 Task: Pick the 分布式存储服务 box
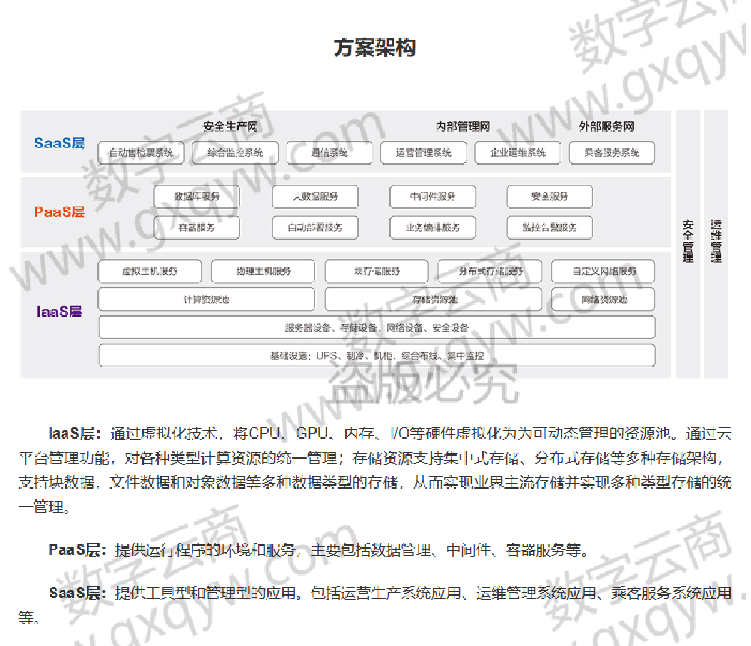tap(490, 271)
